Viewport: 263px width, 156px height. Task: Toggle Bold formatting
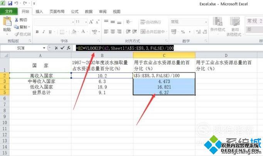tap(37, 32)
